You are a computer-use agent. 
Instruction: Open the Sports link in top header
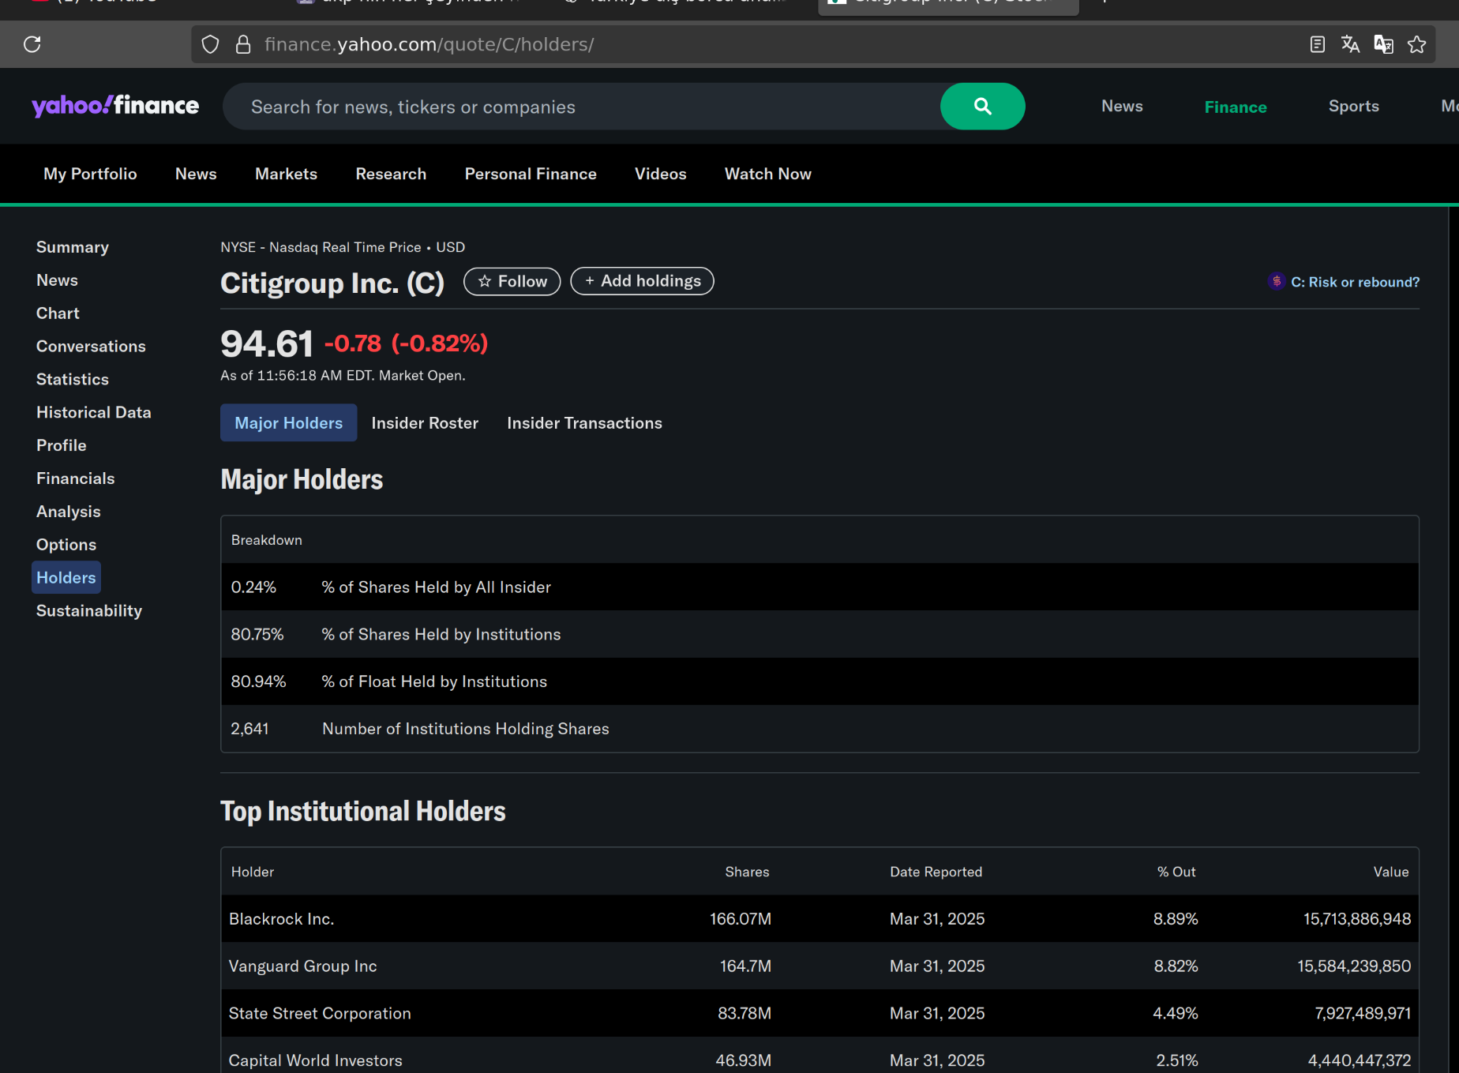click(1353, 106)
